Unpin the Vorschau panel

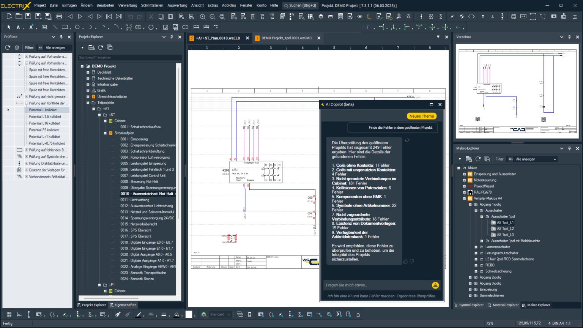coord(570,37)
